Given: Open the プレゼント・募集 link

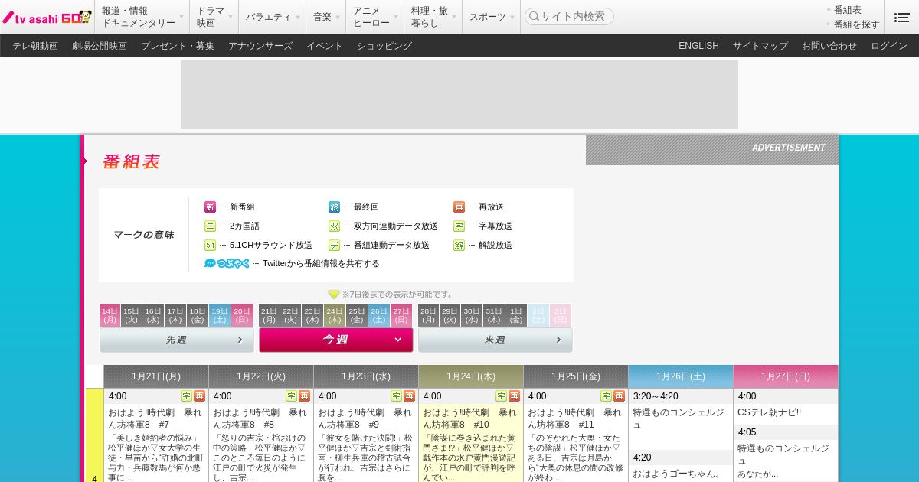Looking at the screenshot, I should pos(178,46).
